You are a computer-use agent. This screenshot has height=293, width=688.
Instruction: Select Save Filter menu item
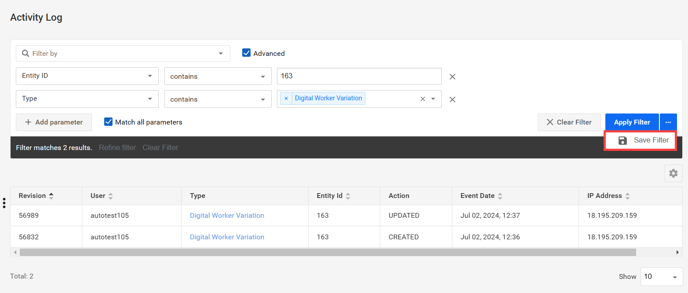click(641, 140)
